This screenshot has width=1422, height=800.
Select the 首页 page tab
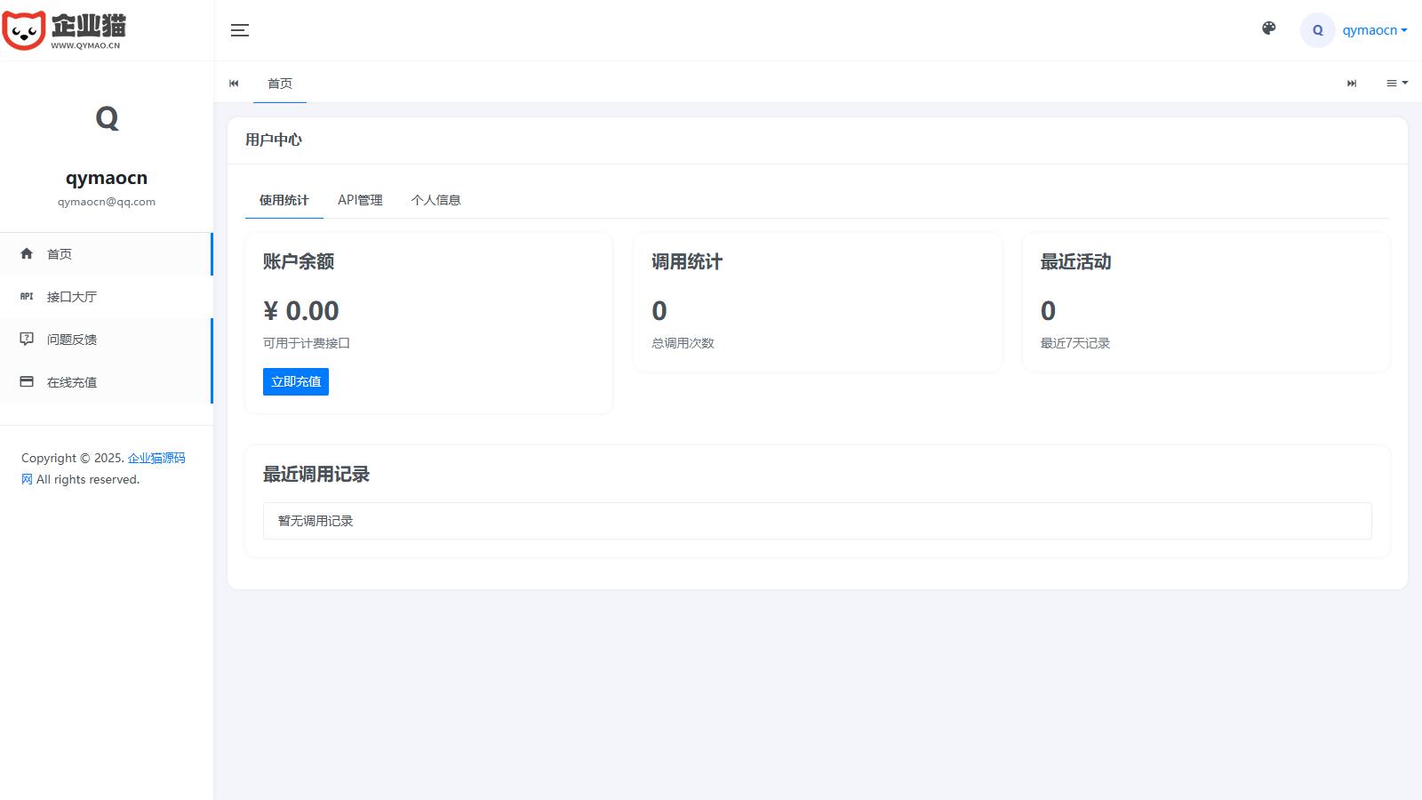click(x=280, y=84)
